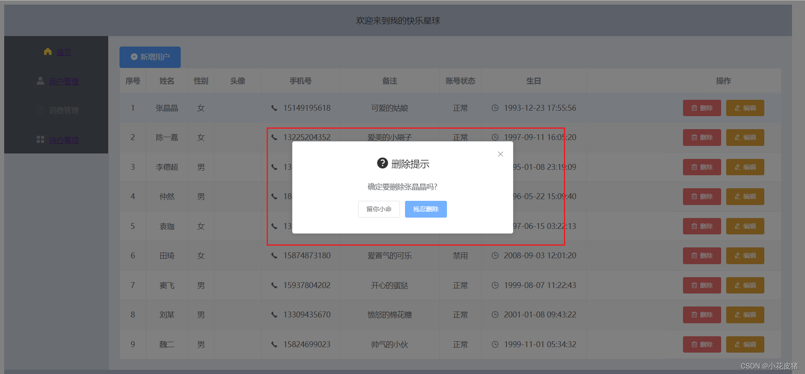805x374 pixels.
Task: Click the user icon beside 用户管理
Action: (40, 81)
